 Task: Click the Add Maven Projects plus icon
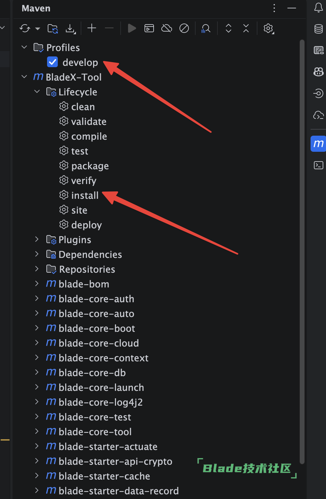(92, 28)
